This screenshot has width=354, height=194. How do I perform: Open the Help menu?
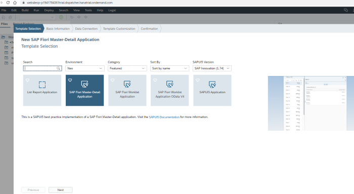tap(100, 10)
